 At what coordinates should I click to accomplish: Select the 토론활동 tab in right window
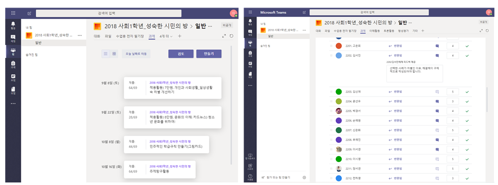click(x=389, y=30)
